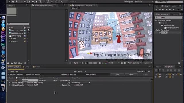Click Output To Comp 2.mp4 link
This screenshot has width=184, height=103.
pos(78,85)
